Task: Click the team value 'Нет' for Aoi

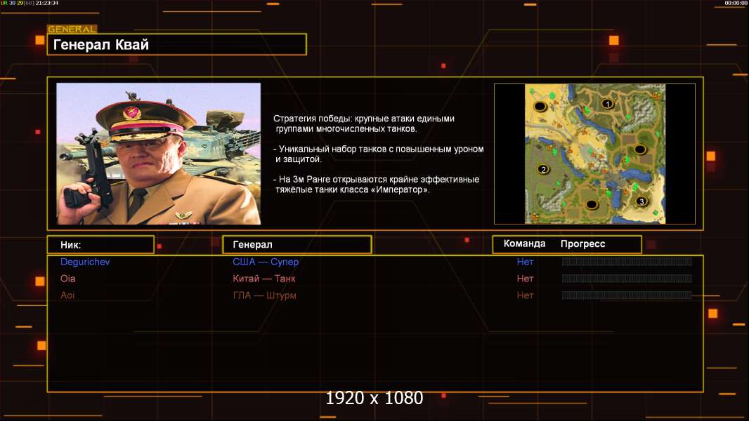Action: click(x=525, y=295)
